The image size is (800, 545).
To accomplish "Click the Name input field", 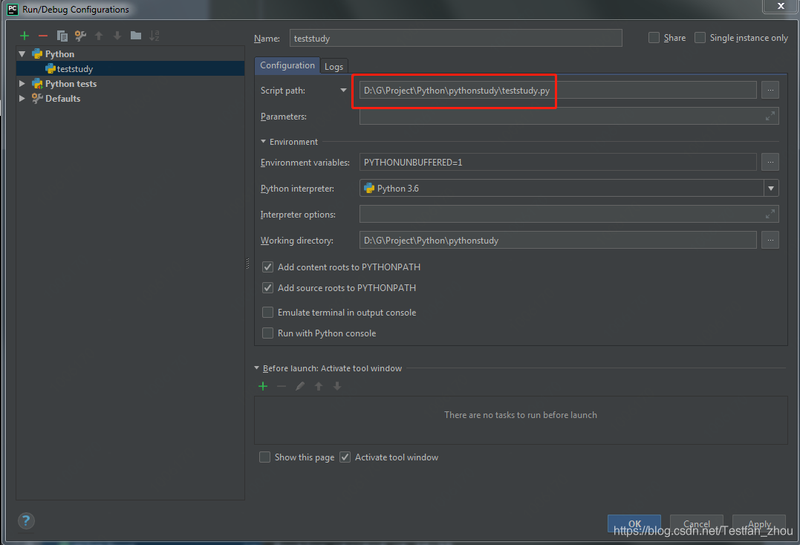I will click(455, 38).
